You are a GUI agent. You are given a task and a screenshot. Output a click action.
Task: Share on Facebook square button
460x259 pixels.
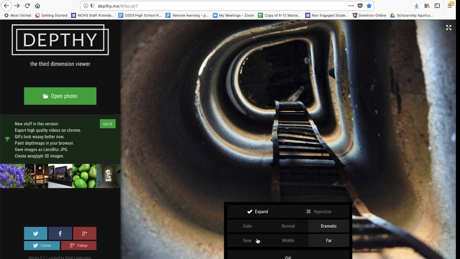60,233
